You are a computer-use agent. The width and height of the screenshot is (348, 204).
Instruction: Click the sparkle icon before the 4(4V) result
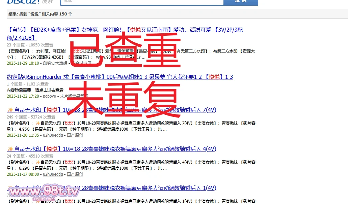[10, 149]
